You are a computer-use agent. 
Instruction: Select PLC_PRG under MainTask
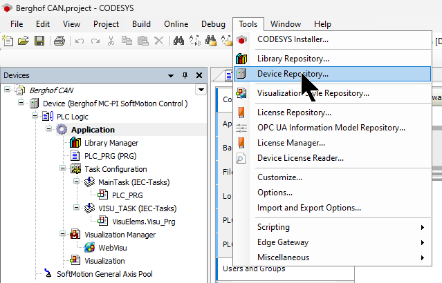click(127, 195)
